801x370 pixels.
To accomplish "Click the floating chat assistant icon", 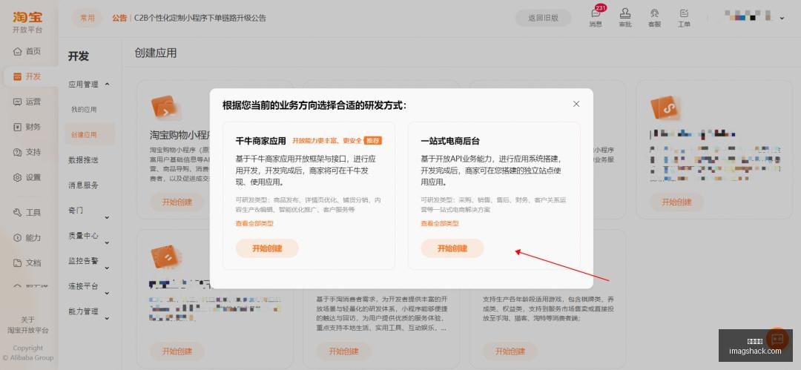I will pos(777,339).
